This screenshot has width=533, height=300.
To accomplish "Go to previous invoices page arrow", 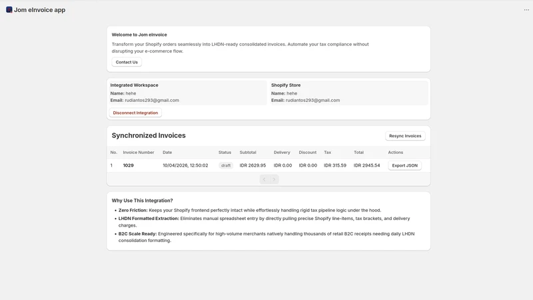I will (264, 179).
